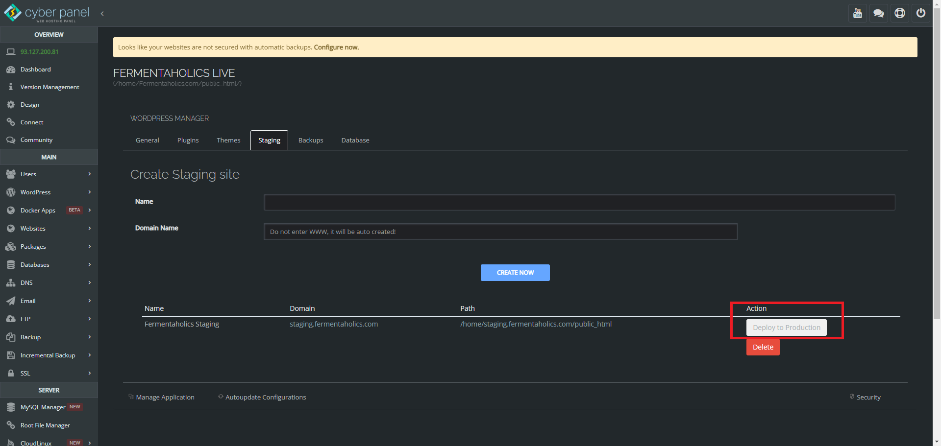Click the staging Name input field
The height and width of the screenshot is (446, 941).
(x=579, y=202)
